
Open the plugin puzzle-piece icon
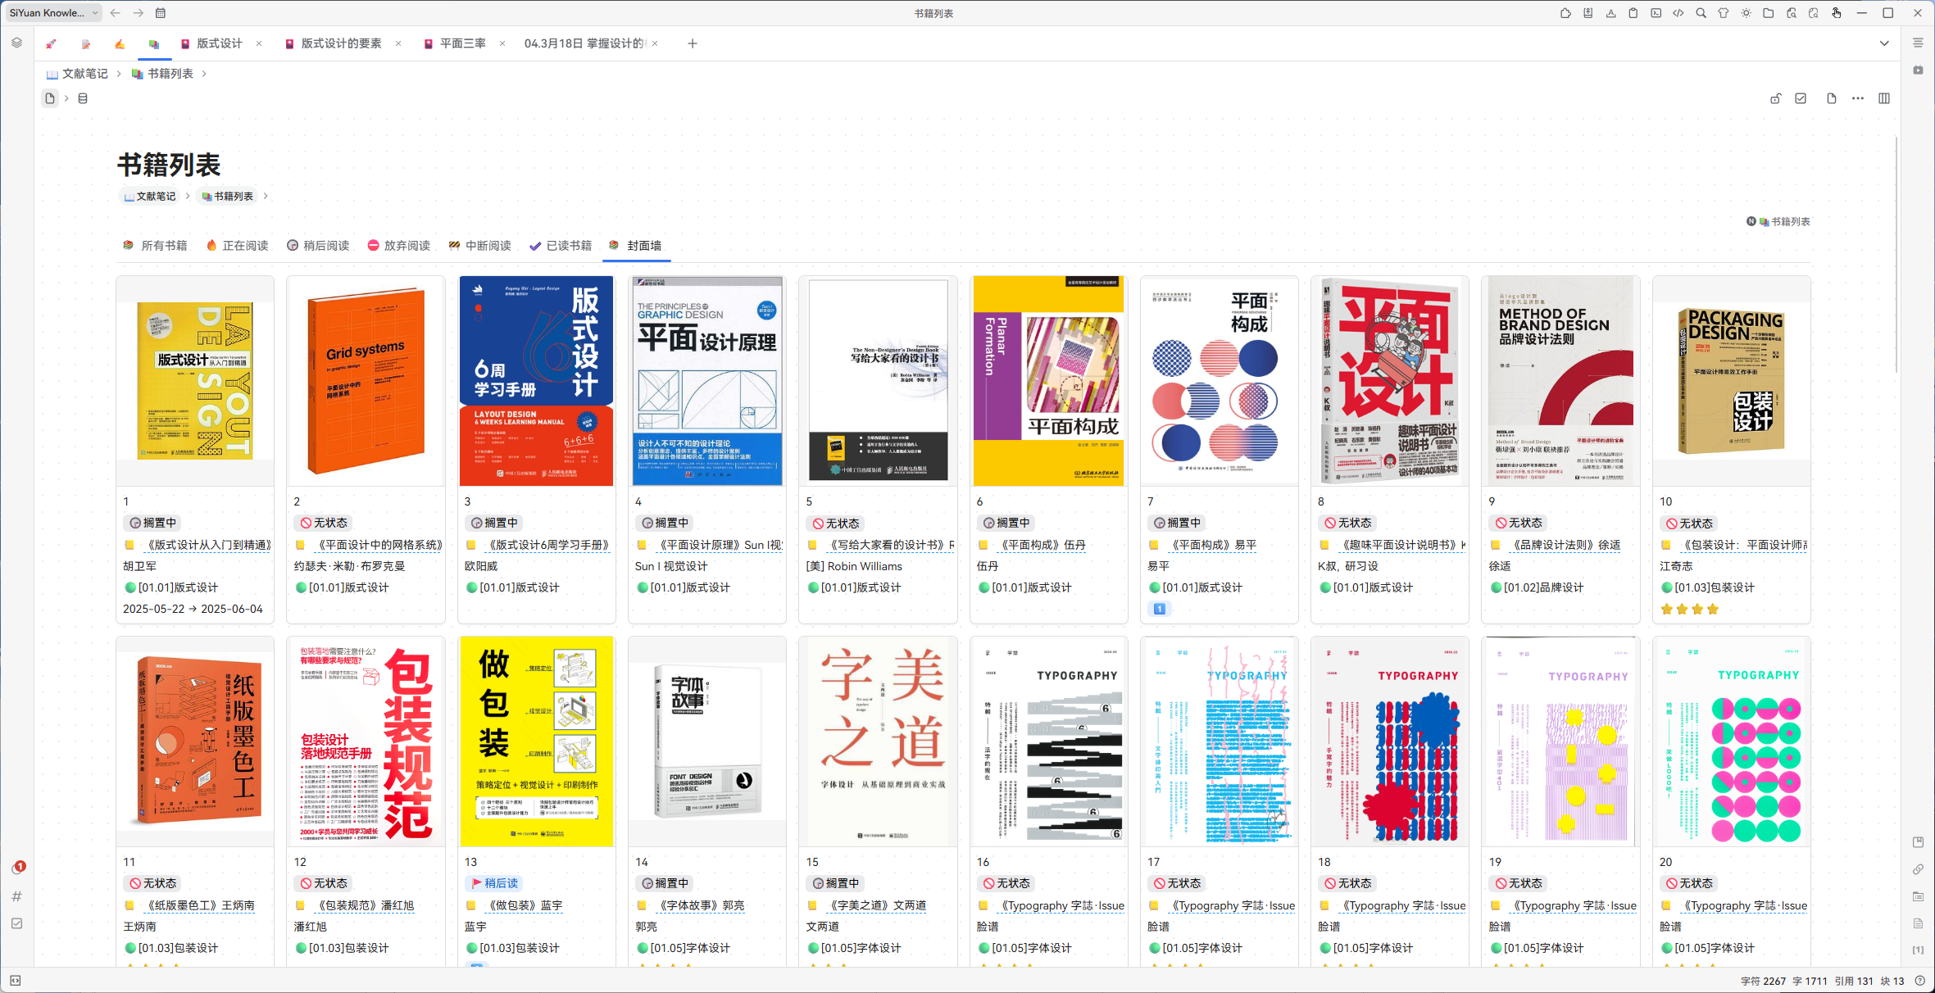click(x=1565, y=13)
